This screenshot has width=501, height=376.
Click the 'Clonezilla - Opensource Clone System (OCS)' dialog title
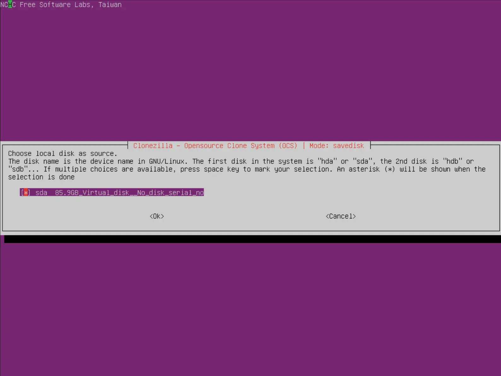point(215,146)
